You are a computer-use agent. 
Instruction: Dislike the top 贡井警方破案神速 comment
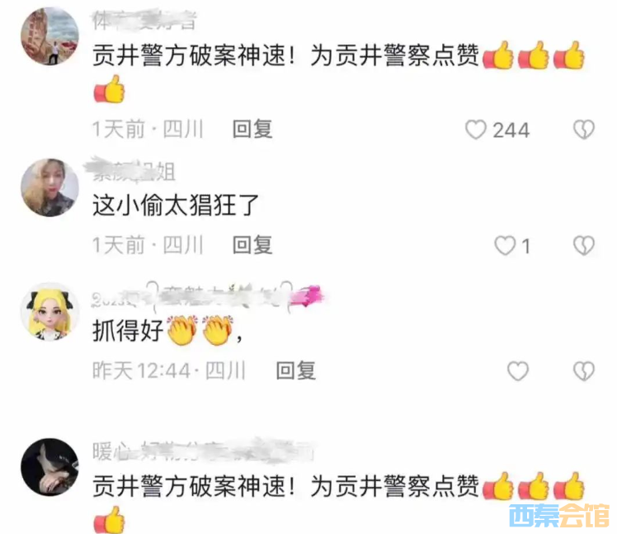584,130
